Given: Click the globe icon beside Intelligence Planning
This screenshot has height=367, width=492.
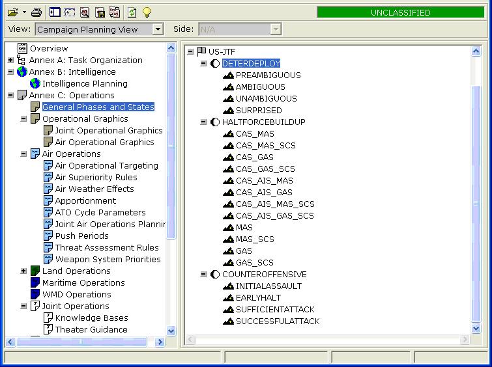Looking at the screenshot, I should 35,84.
